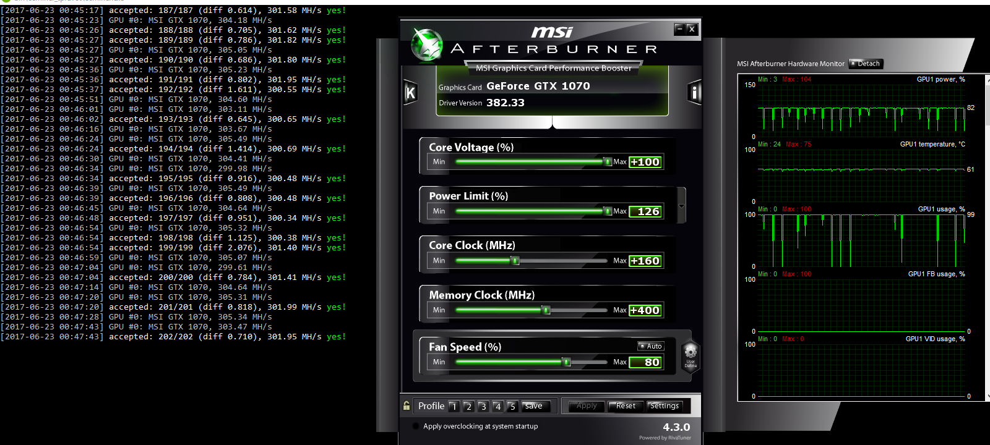The width and height of the screenshot is (990, 445).
Task: Click the Core Voltage slider handle
Action: point(607,162)
